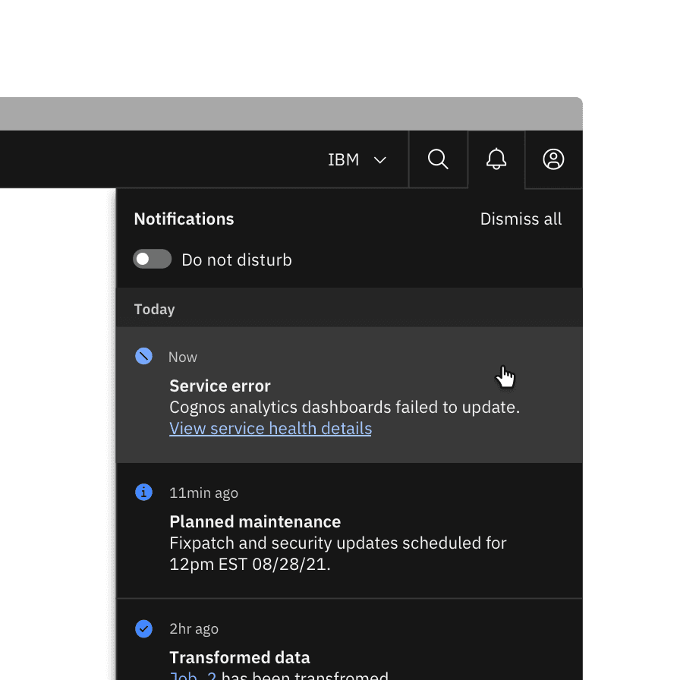
Task: Expand the chevron next to IBM
Action: pyautogui.click(x=380, y=160)
